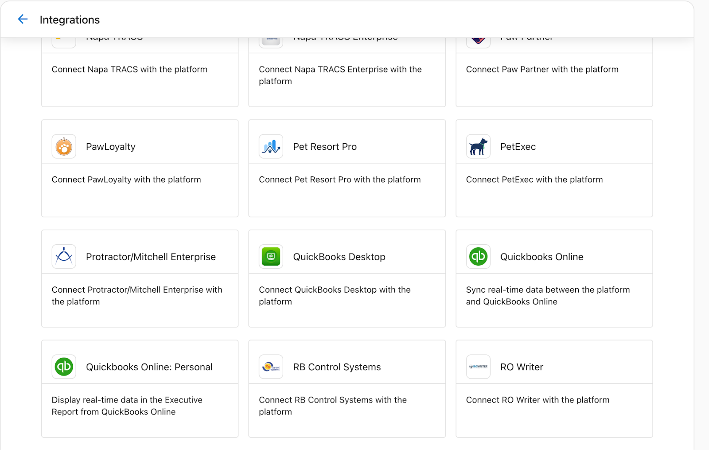
Task: Open Quickbooks Online: Personal title
Action: point(149,367)
